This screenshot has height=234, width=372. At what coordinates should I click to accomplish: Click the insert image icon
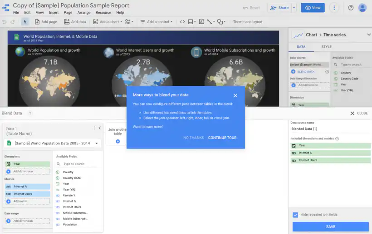[192, 22]
